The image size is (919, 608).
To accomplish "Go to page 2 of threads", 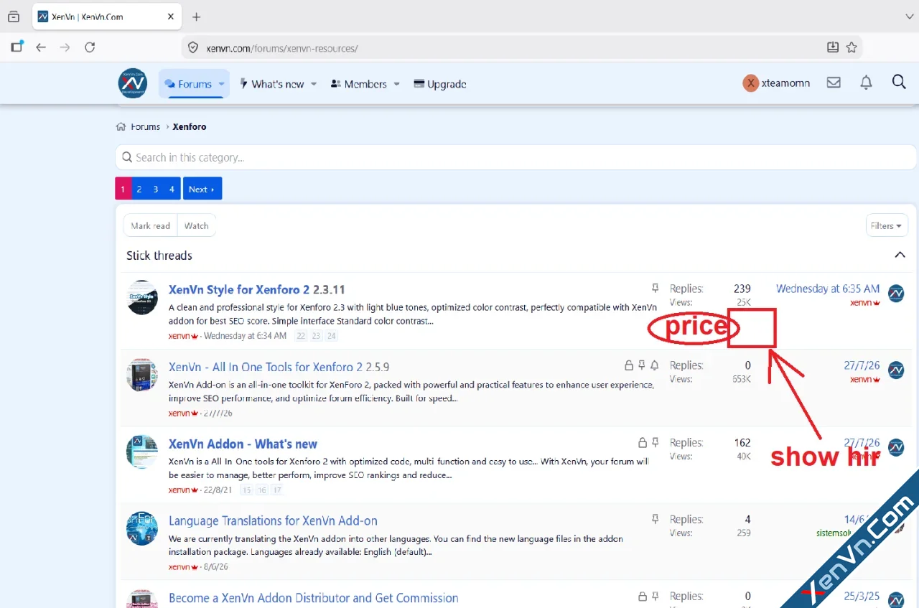I will click(139, 189).
